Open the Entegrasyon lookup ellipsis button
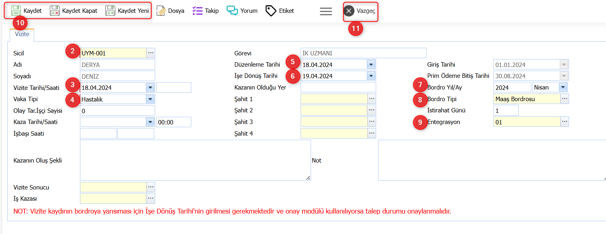Viewport: 606px width, 234px height. click(565, 122)
